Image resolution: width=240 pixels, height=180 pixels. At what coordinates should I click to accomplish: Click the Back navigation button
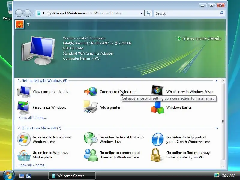tap(19, 13)
